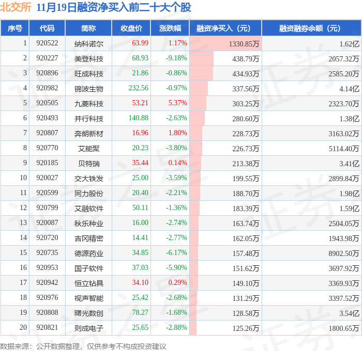The width and height of the screenshot is (362, 351).
Task: Click balance value 5114.40万
Action: point(344,149)
